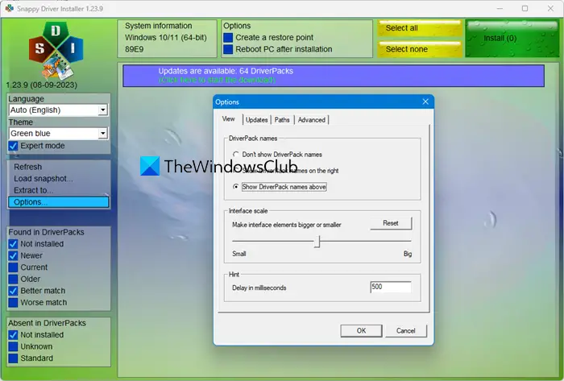Viewport: 564px width, 381px height.
Task: Click the interface scale slider handle
Action: tap(317, 242)
